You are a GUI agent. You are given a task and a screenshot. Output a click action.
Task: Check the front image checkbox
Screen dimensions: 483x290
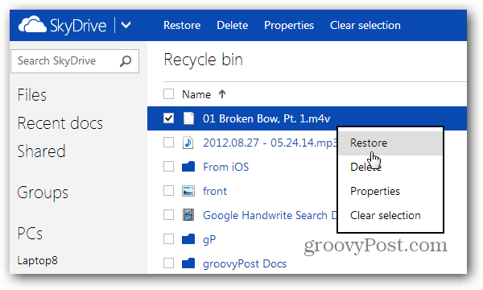[x=168, y=191]
